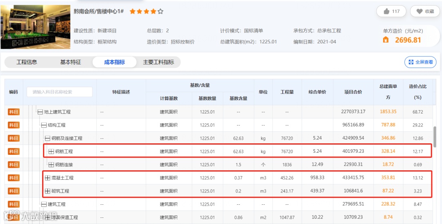The image size is (442, 224).
Task: Click the 工程量 column header
Action: 287,92
